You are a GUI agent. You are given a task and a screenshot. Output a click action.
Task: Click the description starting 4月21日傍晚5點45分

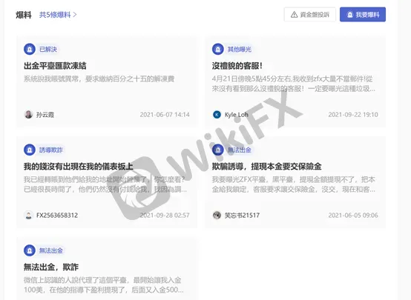point(294,84)
